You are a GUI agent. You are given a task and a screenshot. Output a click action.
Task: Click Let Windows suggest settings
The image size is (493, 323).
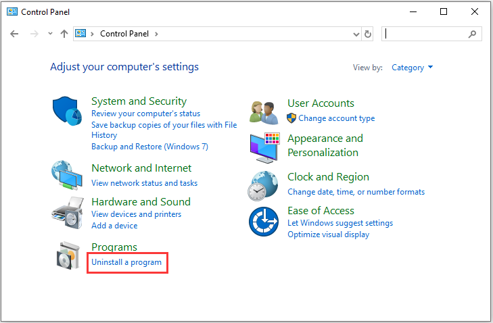coord(340,223)
